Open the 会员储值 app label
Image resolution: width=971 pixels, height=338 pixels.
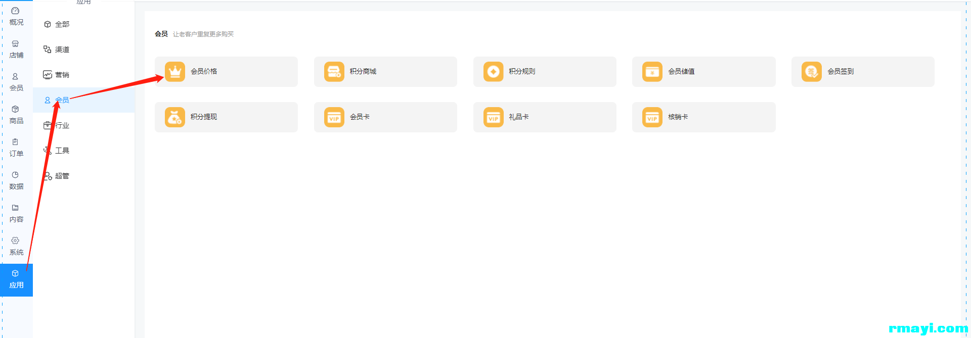[681, 72]
